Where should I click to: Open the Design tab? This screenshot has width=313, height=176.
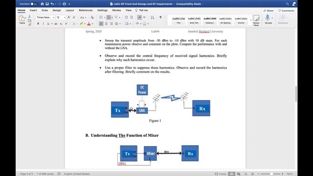[x=57, y=10]
